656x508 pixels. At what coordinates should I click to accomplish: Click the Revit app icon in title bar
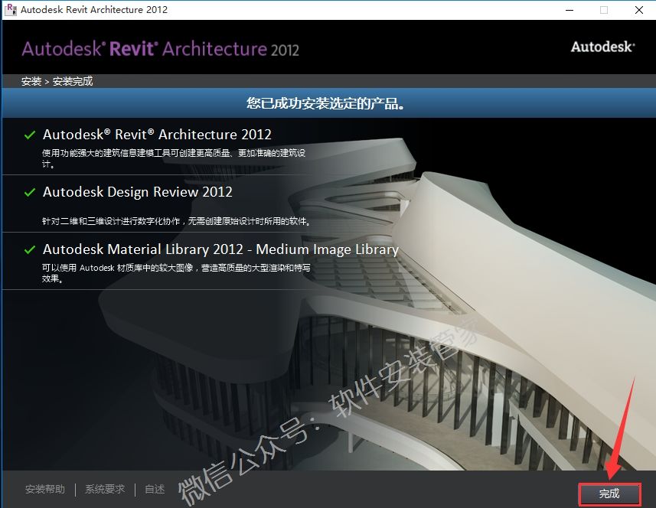coord(11,10)
